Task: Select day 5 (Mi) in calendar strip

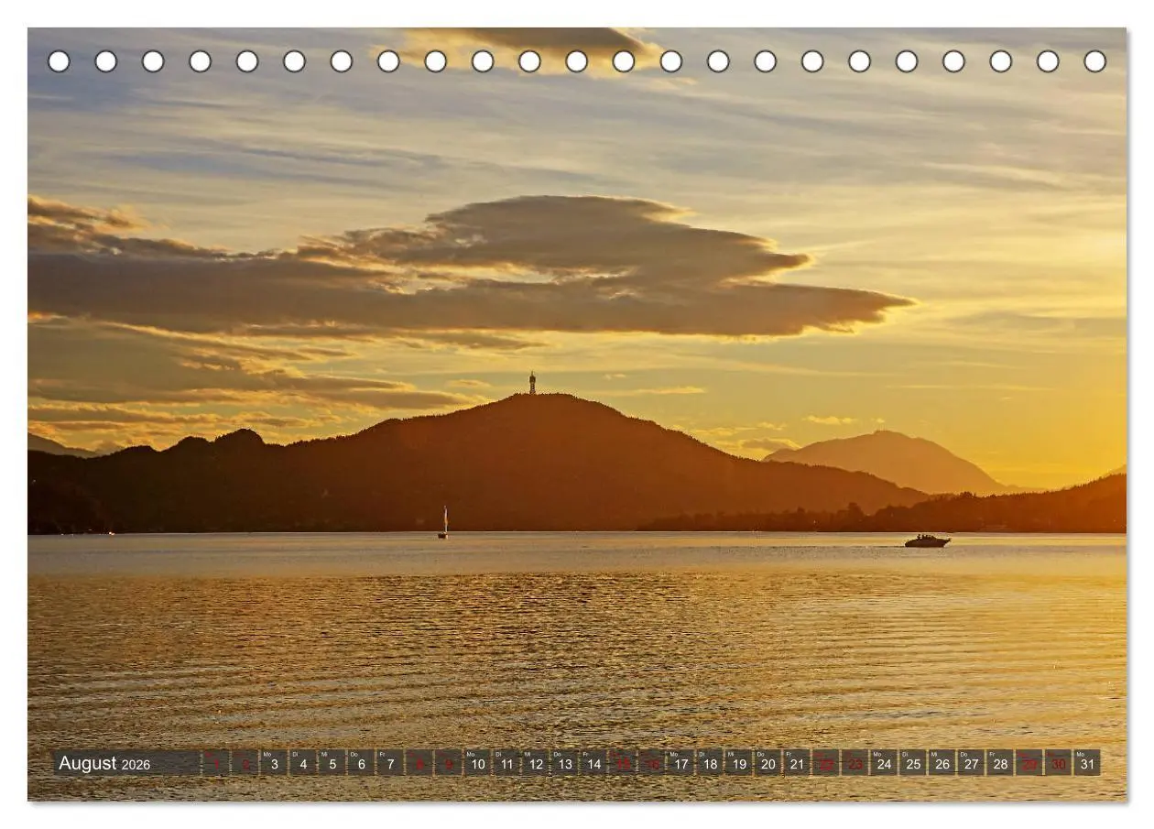Action: (332, 763)
